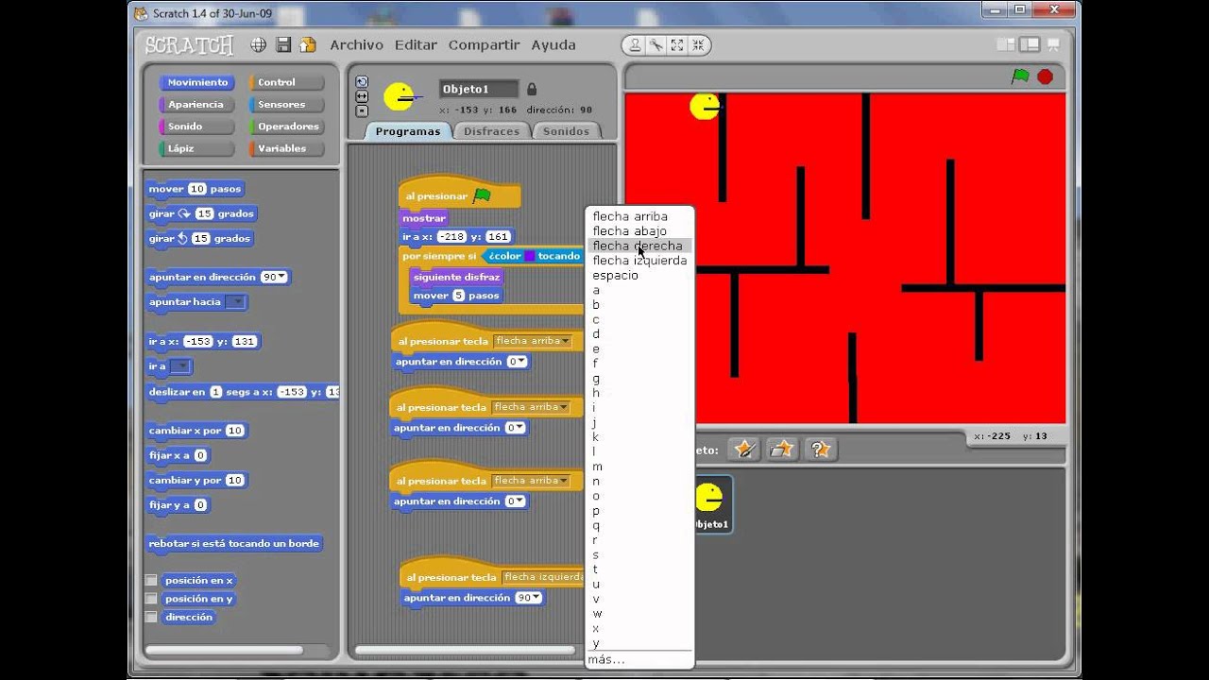Click the save project disk icon
This screenshot has height=680, width=1209.
click(x=283, y=44)
